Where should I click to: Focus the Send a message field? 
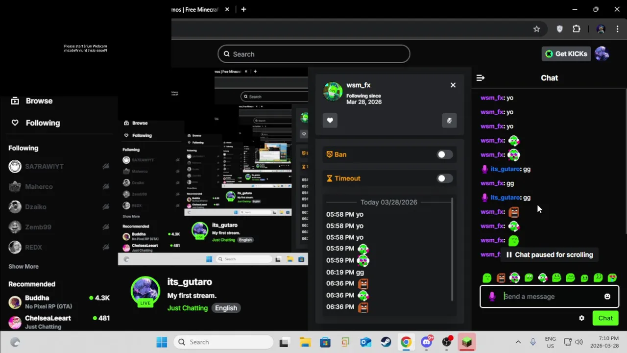click(550, 297)
